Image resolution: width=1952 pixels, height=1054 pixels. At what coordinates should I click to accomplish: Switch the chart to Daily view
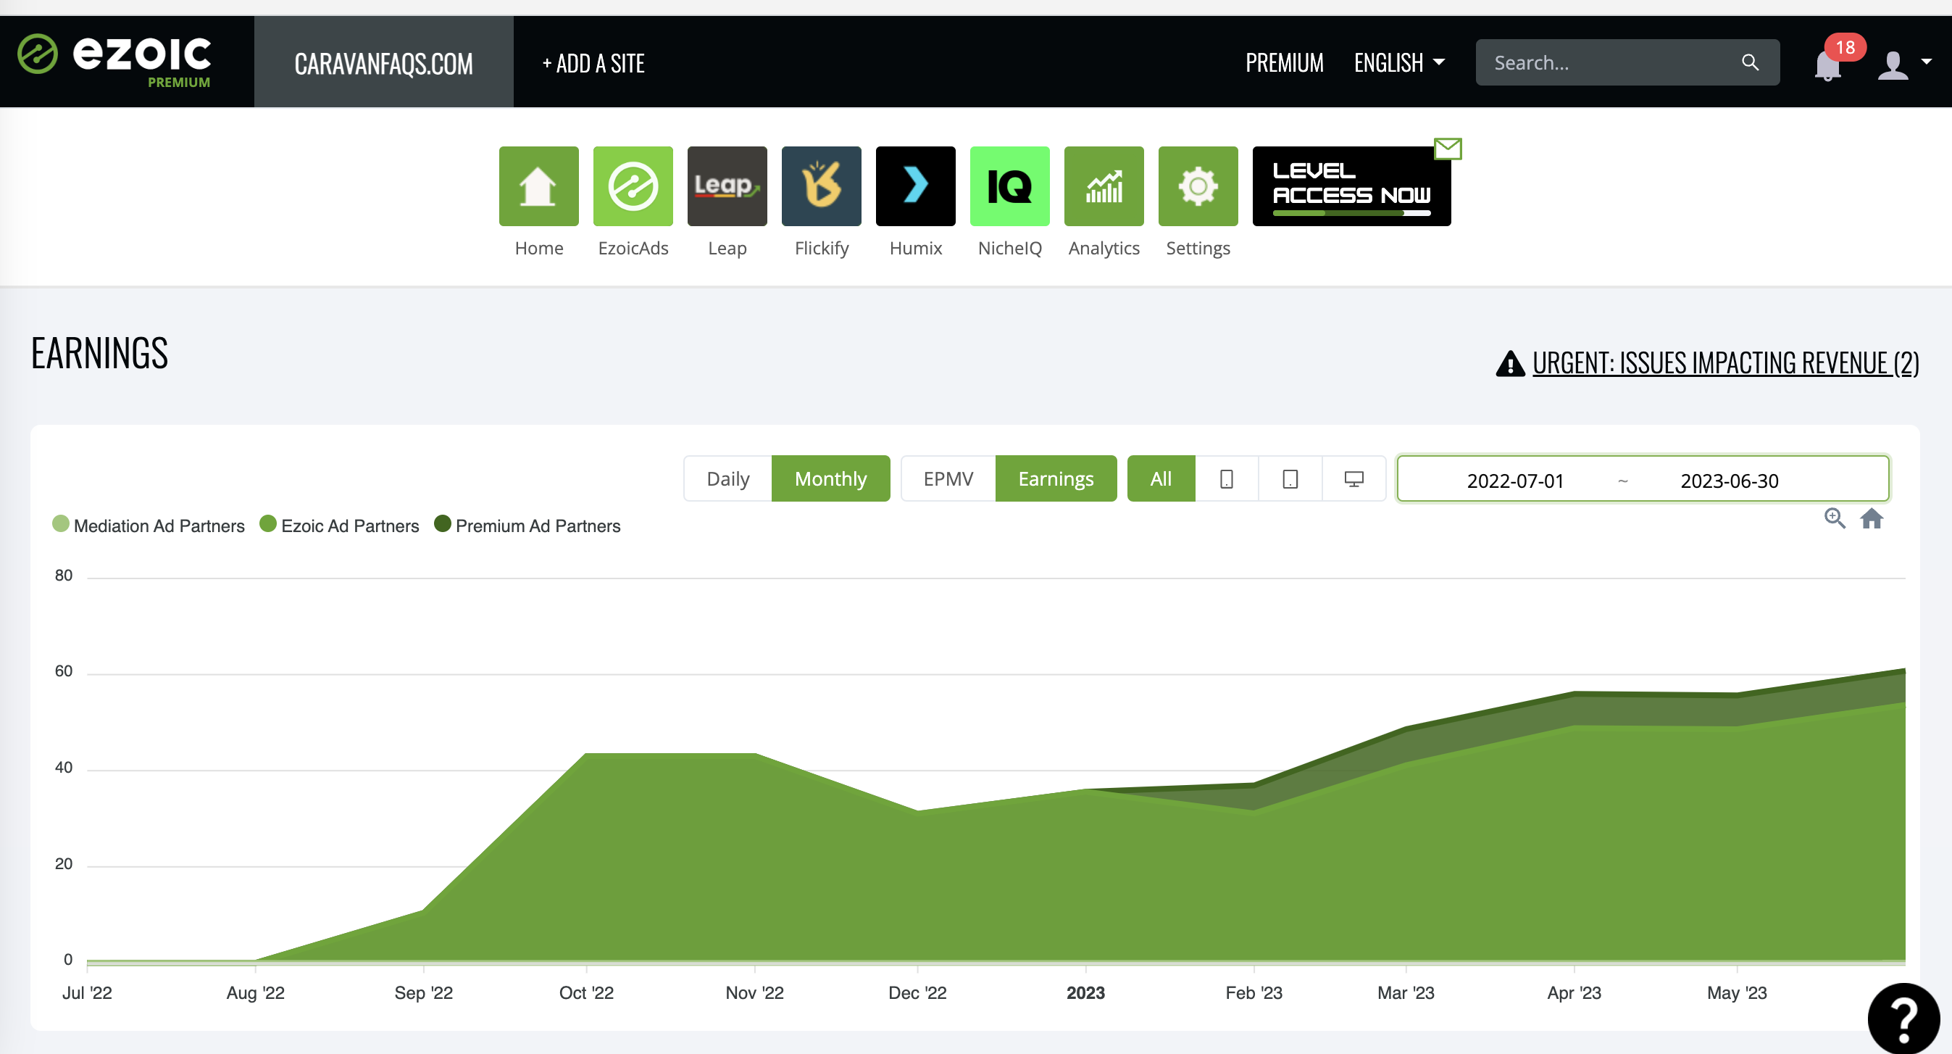[x=727, y=478]
